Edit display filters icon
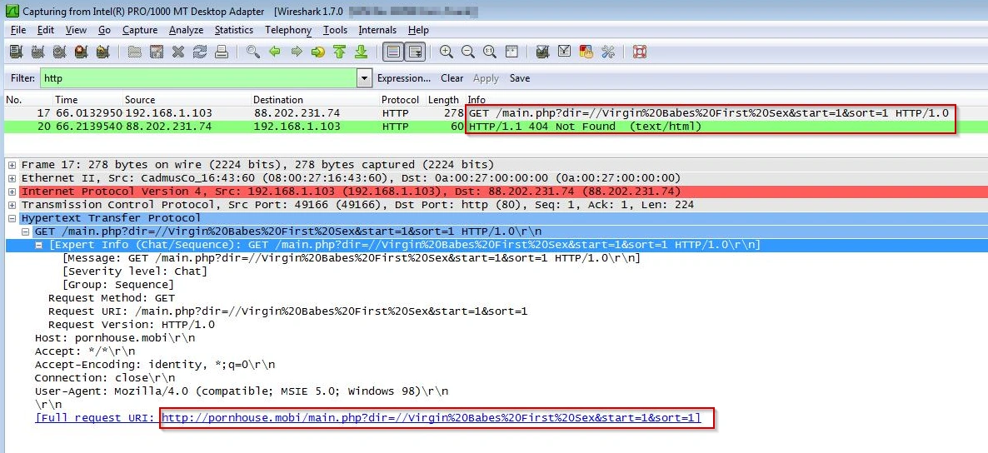 pos(565,52)
